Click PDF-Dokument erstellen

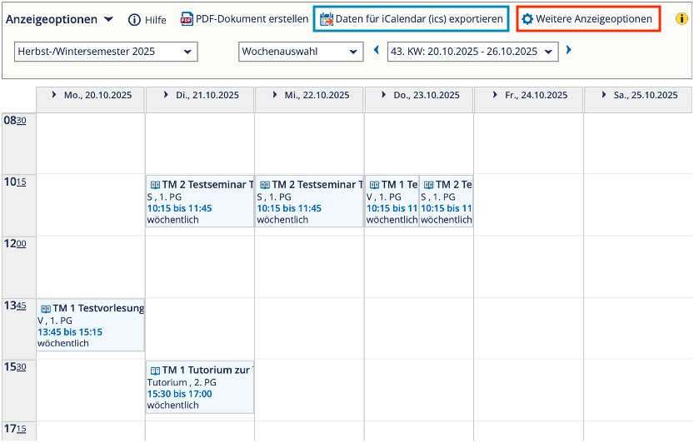coord(252,19)
